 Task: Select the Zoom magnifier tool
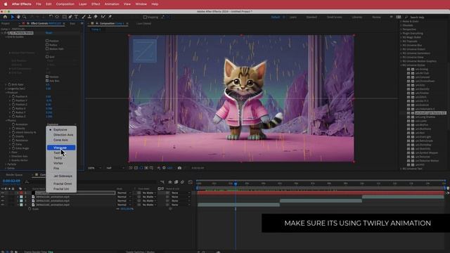click(x=25, y=17)
